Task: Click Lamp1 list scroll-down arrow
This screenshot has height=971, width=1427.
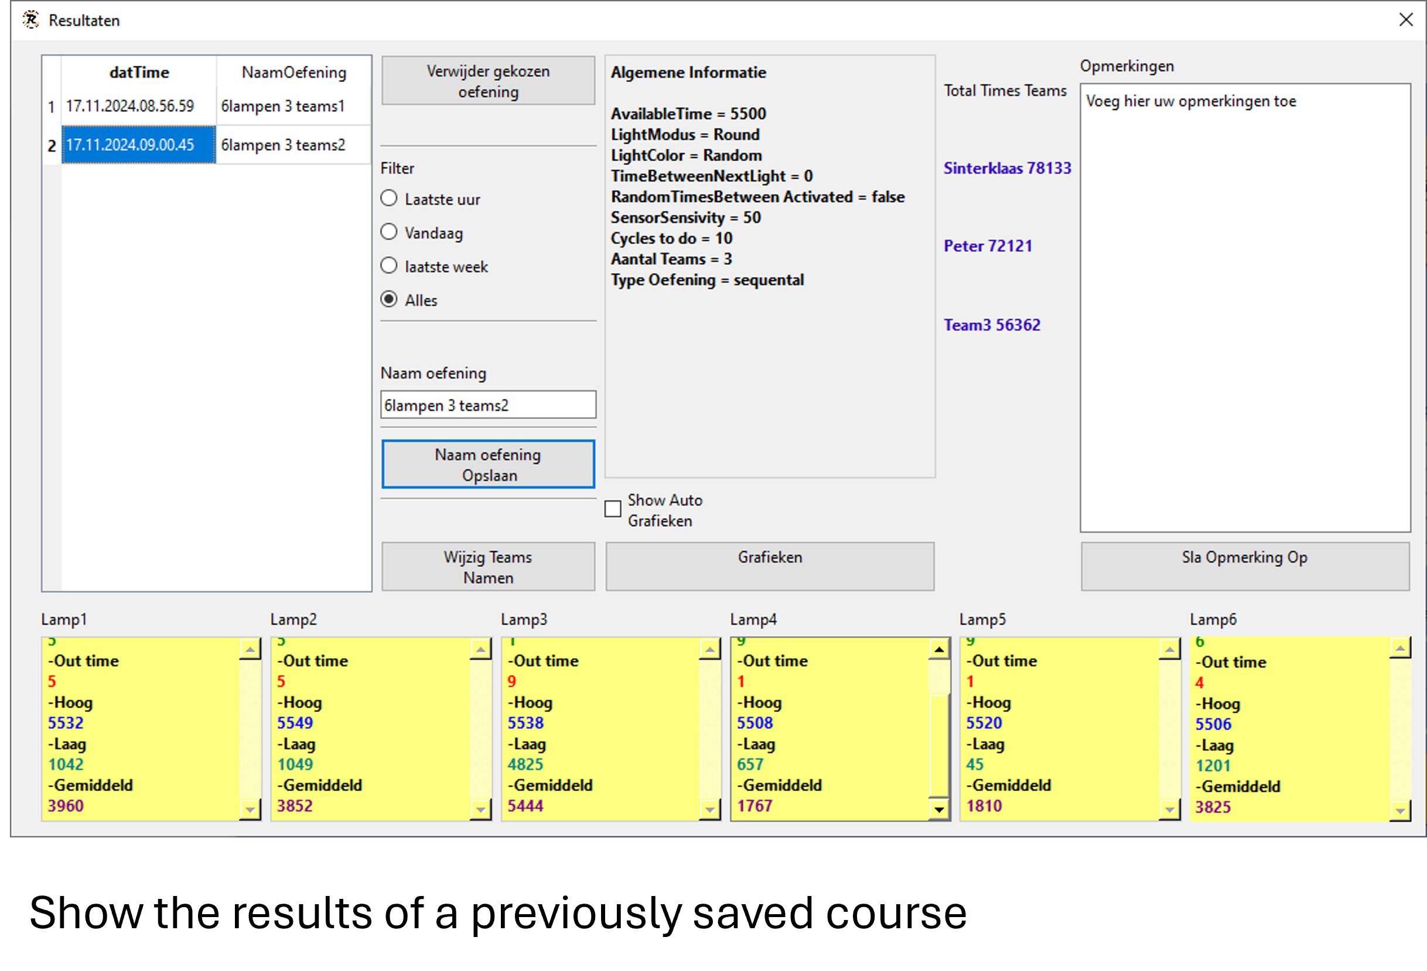Action: point(250,809)
